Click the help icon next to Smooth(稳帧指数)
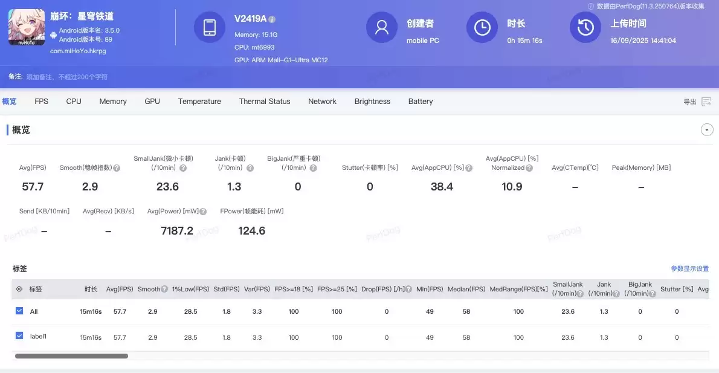Viewport: 719px width, 373px height. click(117, 168)
